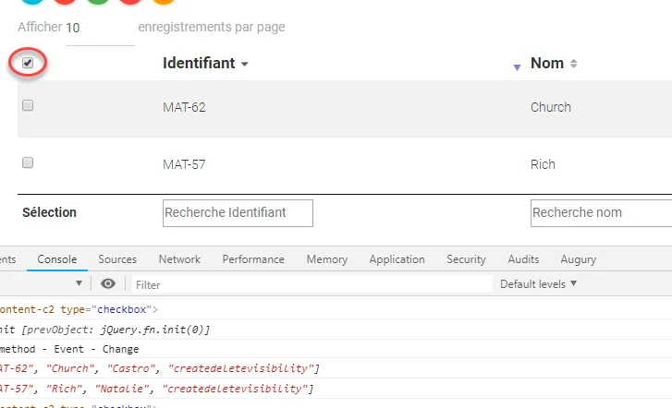672x408 pixels.
Task: Toggle the select-all checkbox in table header
Action: (28, 63)
